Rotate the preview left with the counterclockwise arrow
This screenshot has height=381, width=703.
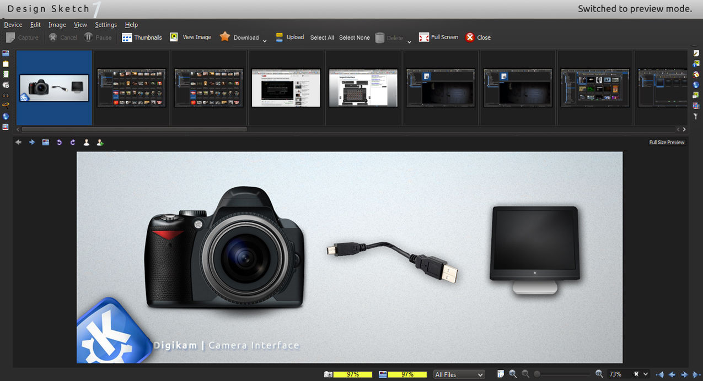point(59,142)
